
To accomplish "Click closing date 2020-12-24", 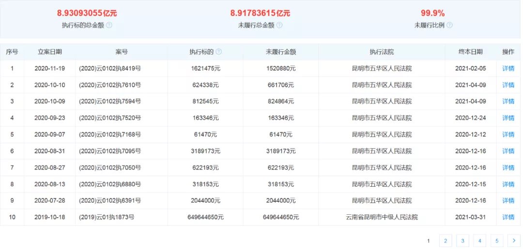I will [471, 118].
